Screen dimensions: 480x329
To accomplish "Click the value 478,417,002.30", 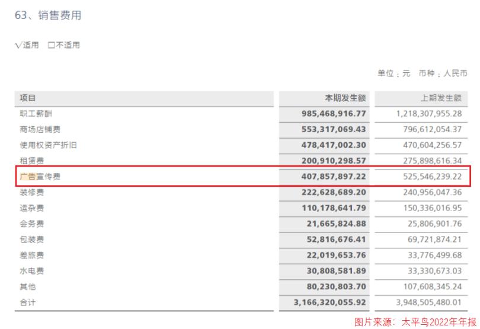I will 334,145.
